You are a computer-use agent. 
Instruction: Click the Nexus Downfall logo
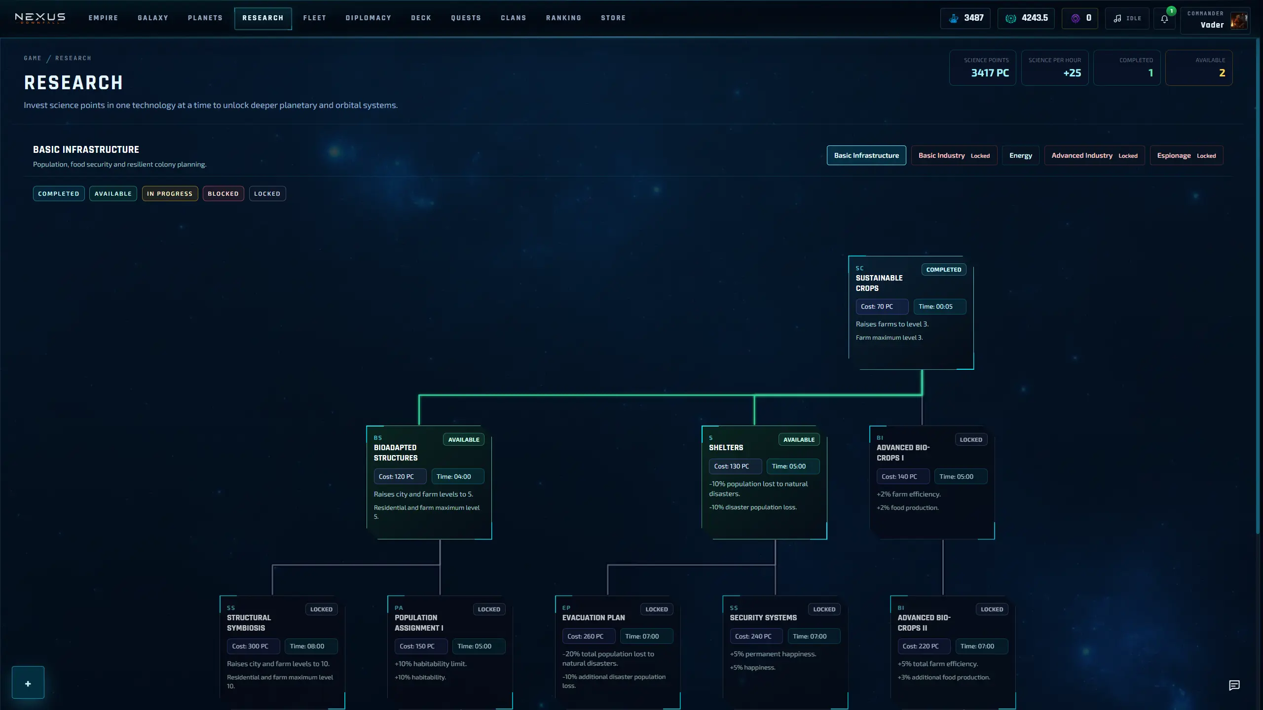tap(40, 18)
